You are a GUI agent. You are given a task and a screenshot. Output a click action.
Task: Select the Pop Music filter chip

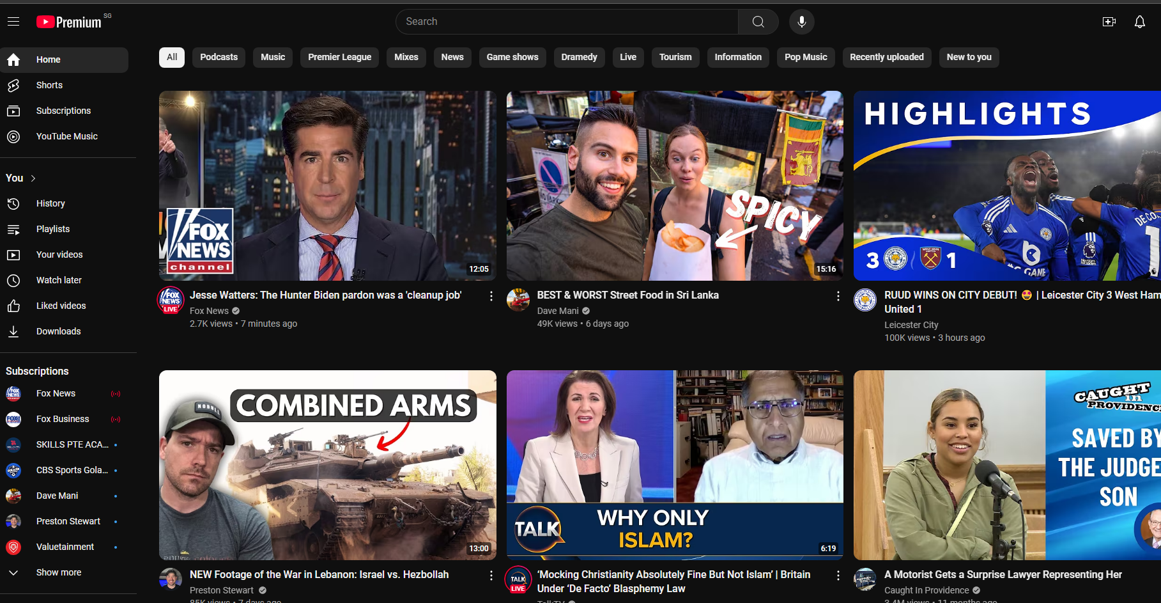click(x=806, y=58)
